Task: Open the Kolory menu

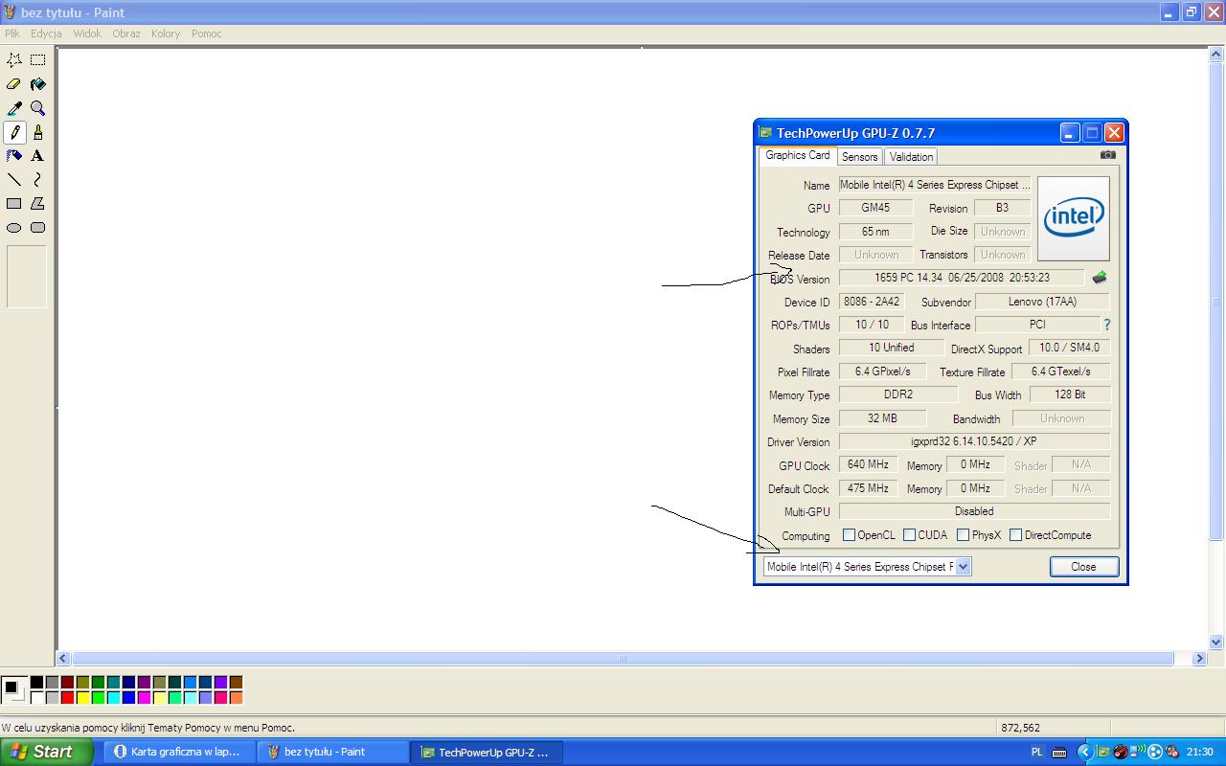Action: click(x=166, y=34)
